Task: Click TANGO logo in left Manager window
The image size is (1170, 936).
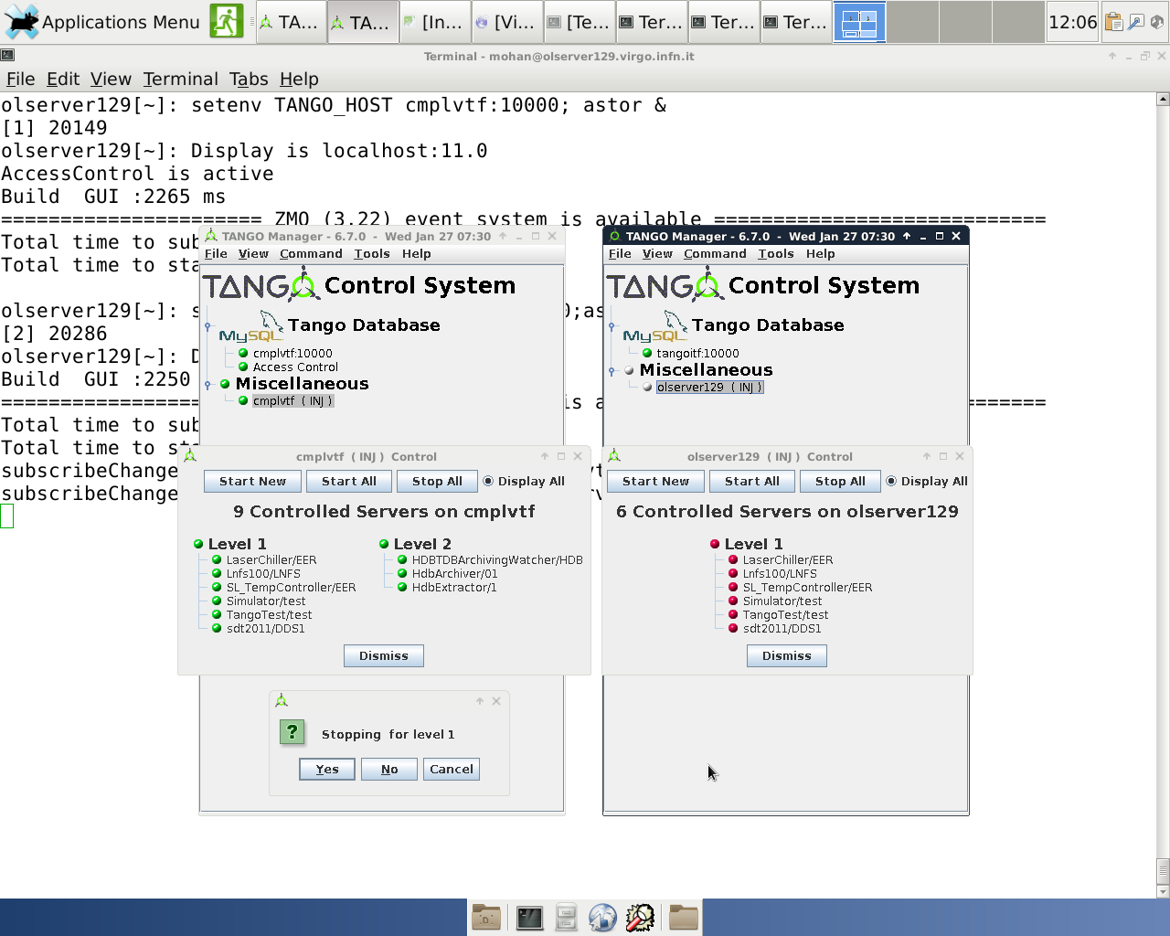Action: click(x=261, y=285)
